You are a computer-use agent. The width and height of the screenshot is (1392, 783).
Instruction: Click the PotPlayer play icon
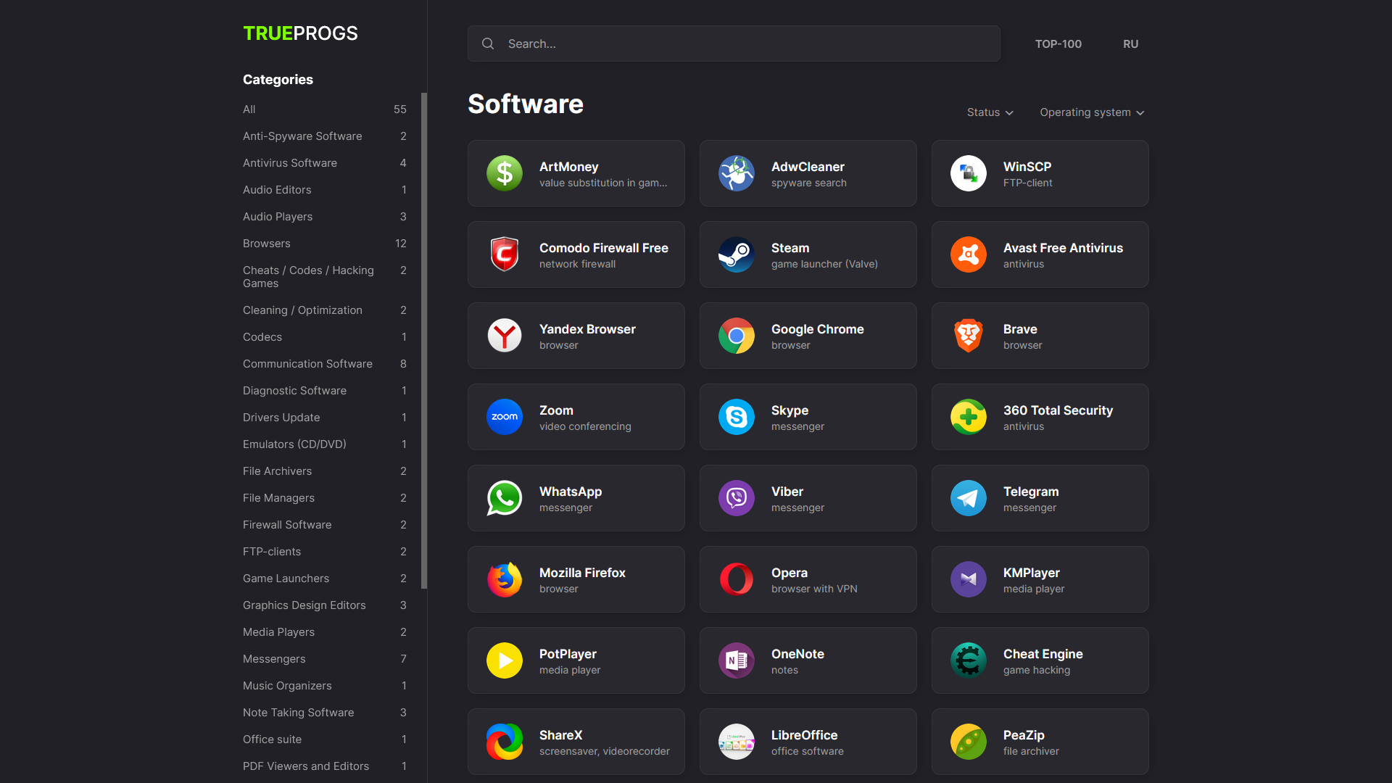505,660
